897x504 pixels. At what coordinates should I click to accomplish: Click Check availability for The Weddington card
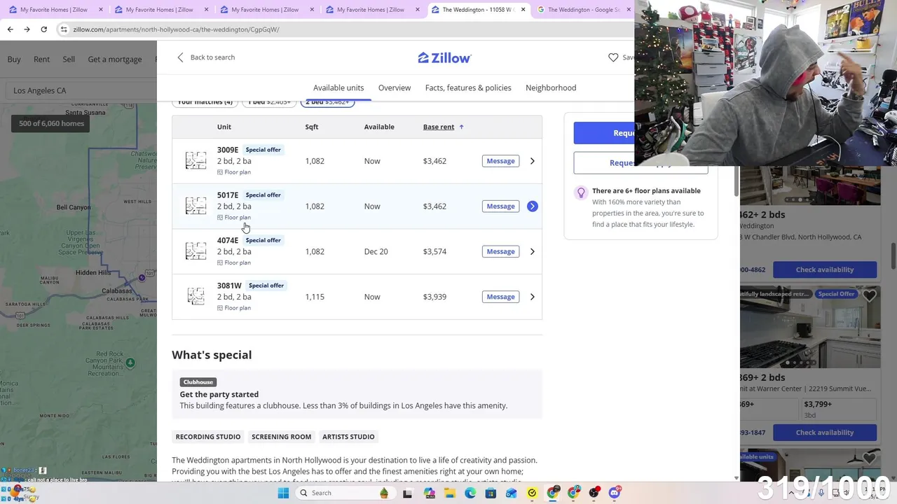pos(825,269)
